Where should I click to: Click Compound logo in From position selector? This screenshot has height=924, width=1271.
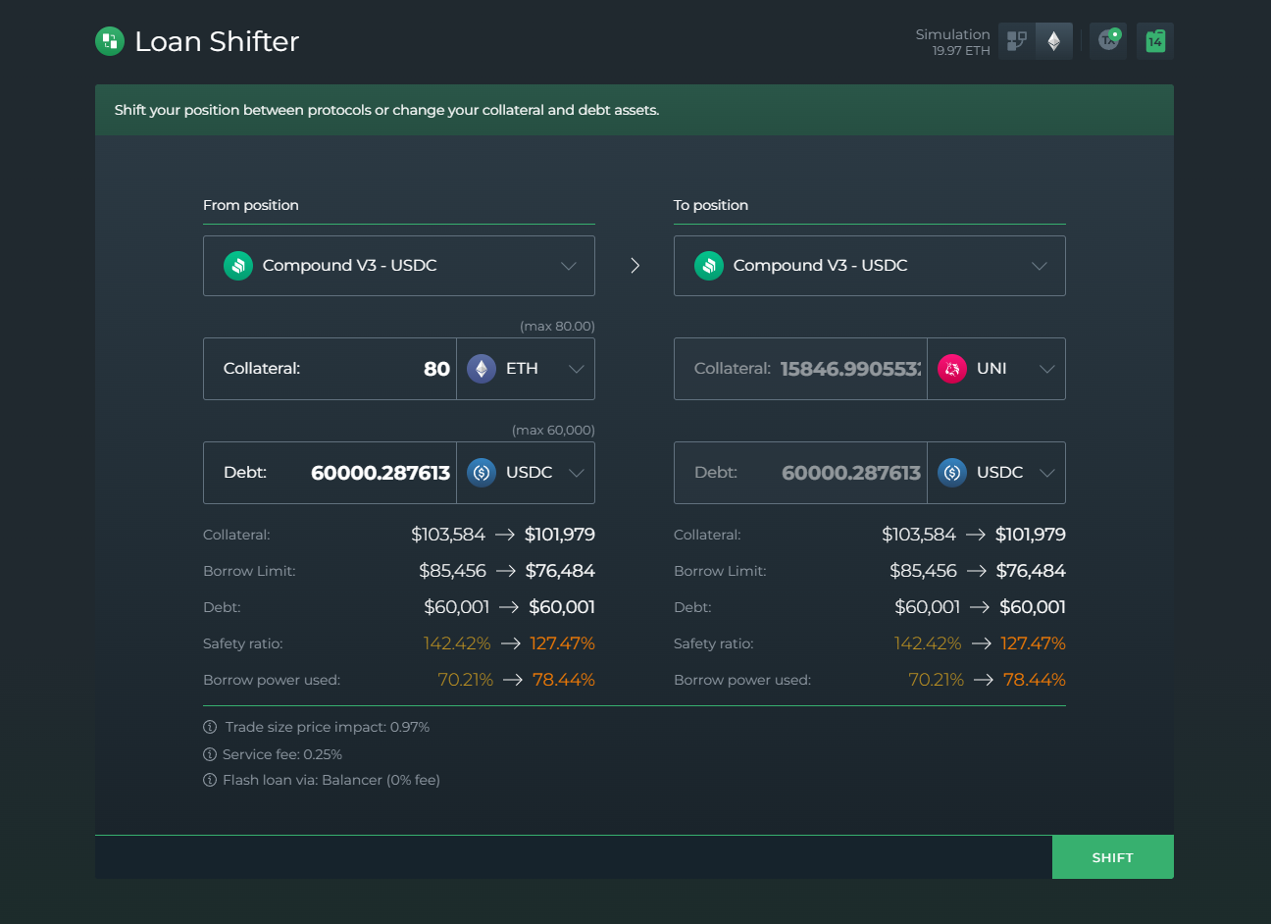coord(238,266)
